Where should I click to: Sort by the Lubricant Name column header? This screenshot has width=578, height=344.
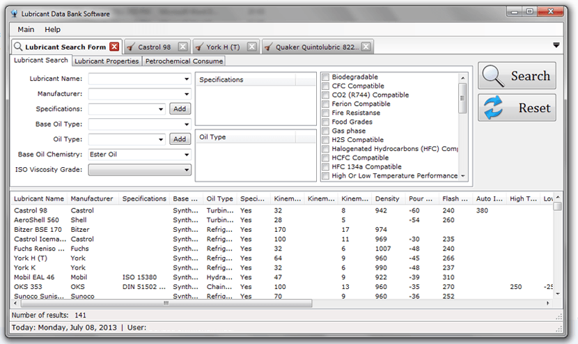point(39,198)
